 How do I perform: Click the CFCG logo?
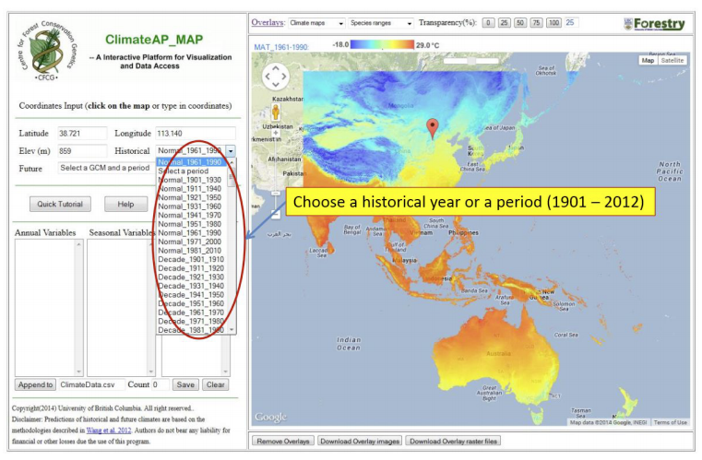click(x=48, y=50)
